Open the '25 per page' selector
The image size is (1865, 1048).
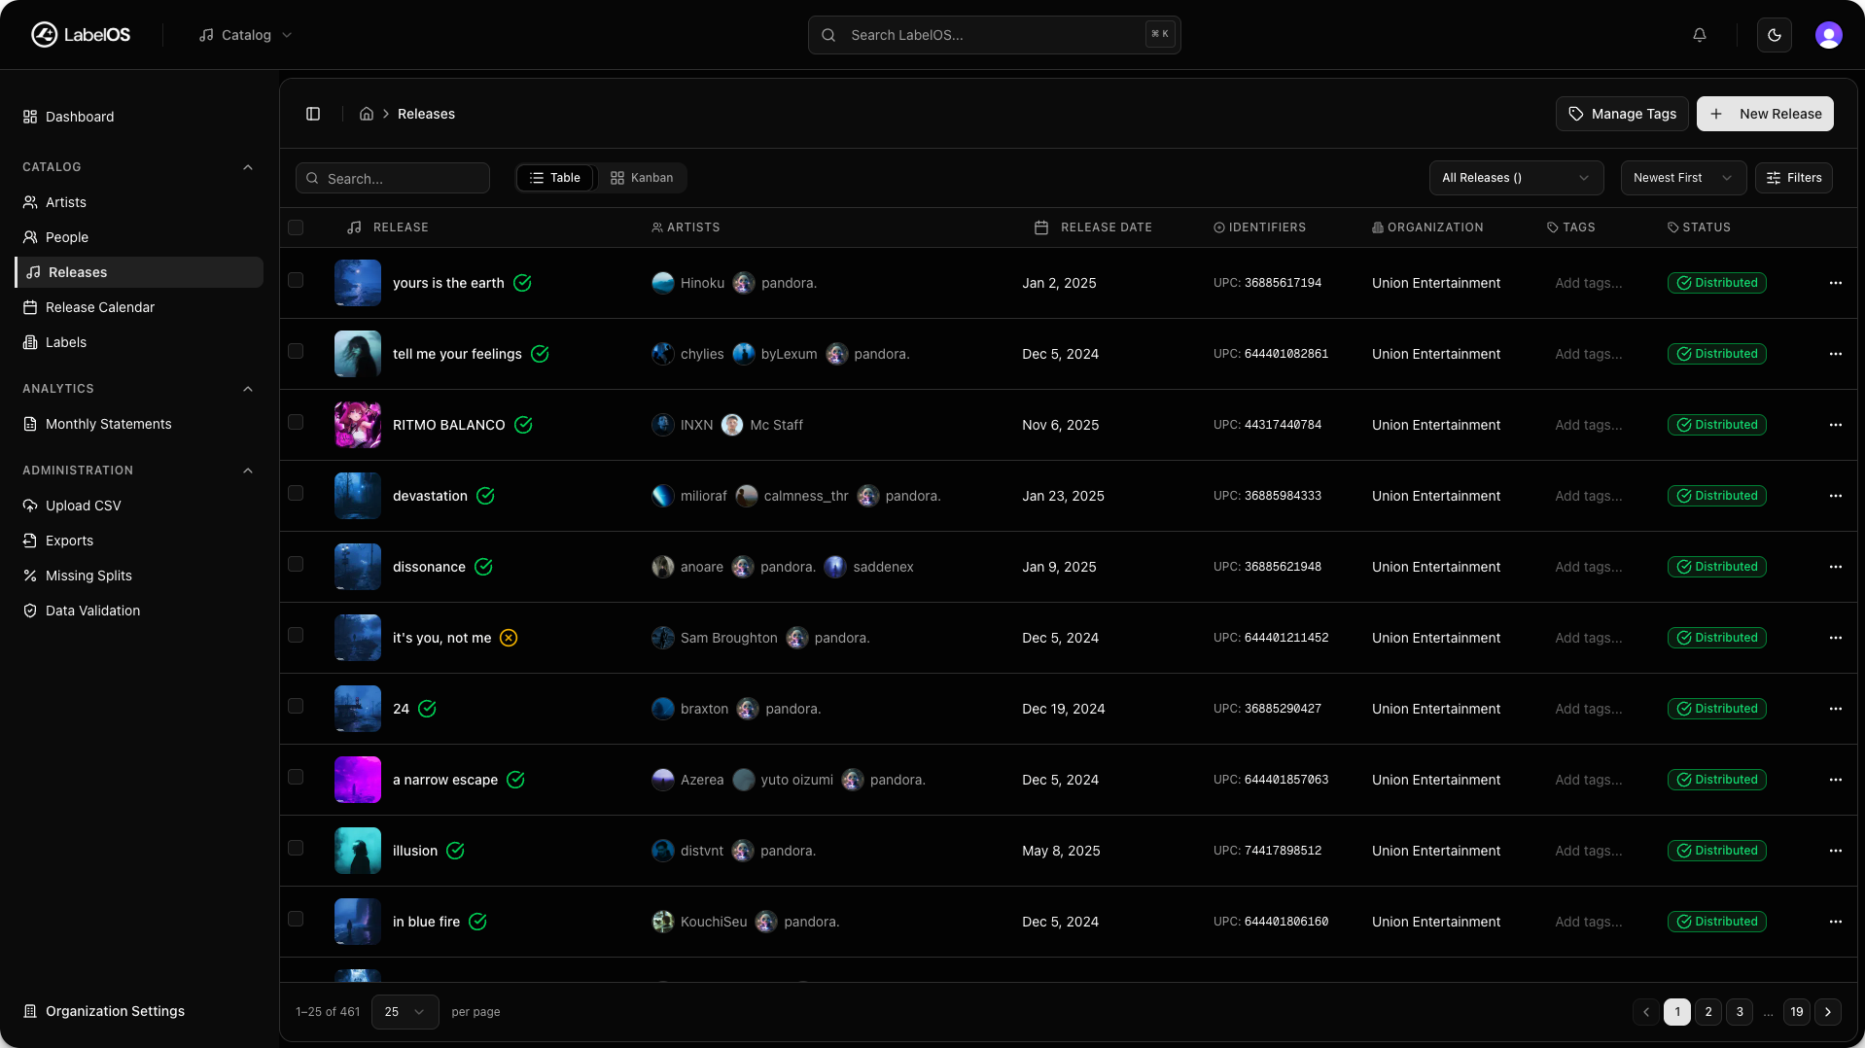pos(405,1011)
